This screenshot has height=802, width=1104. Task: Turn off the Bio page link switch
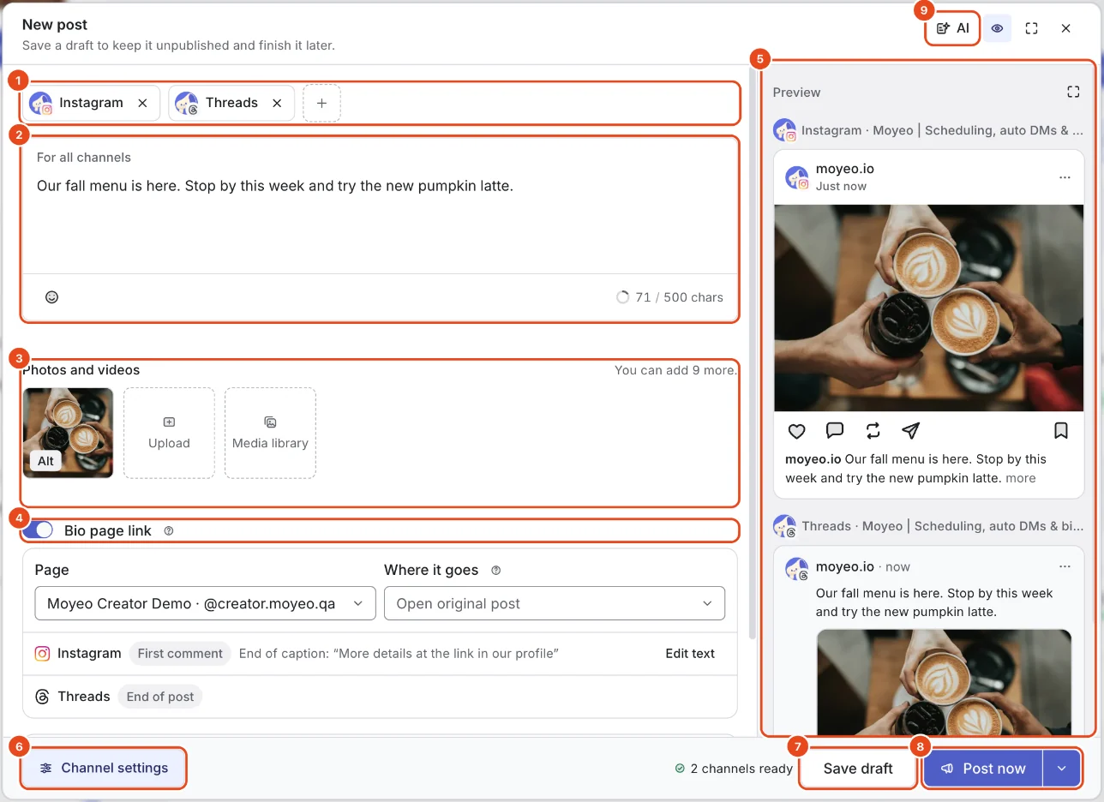38,530
